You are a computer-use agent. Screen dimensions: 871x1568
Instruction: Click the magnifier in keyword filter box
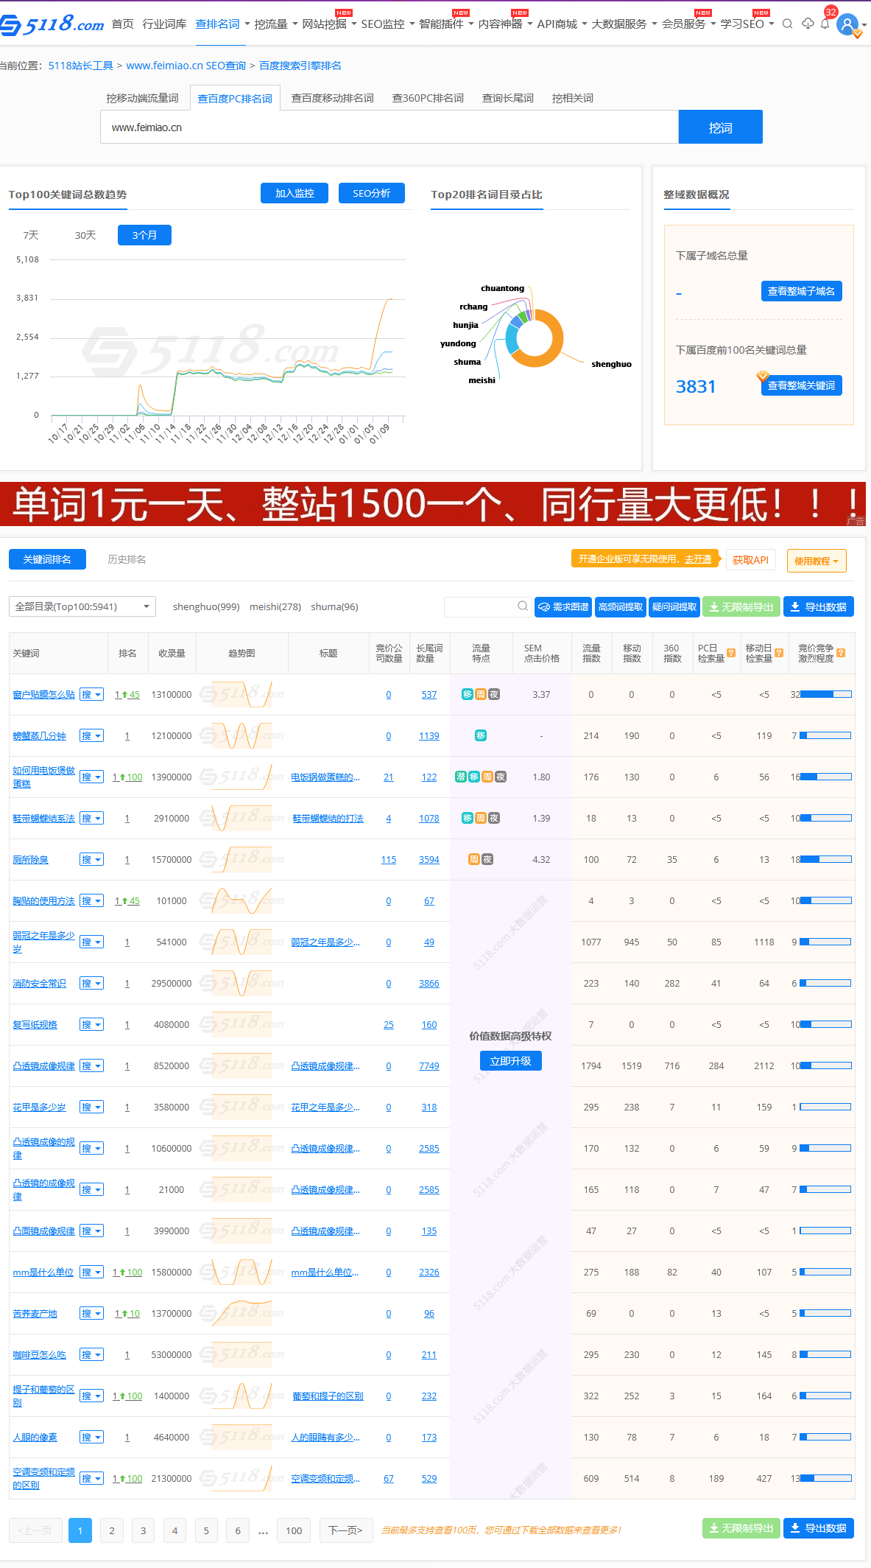[523, 606]
